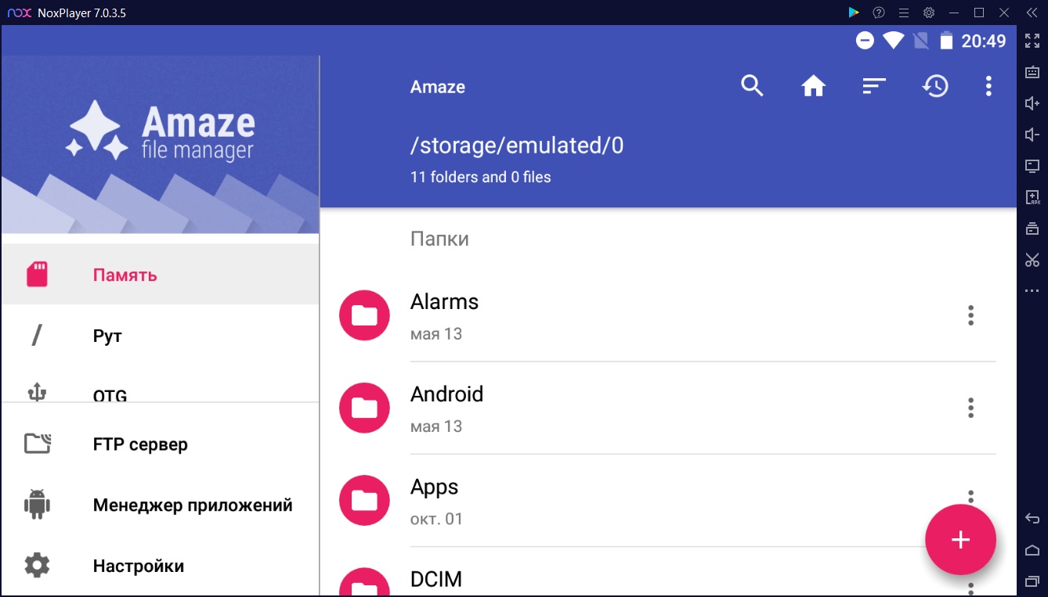Click the Папки section header

pyautogui.click(x=439, y=239)
